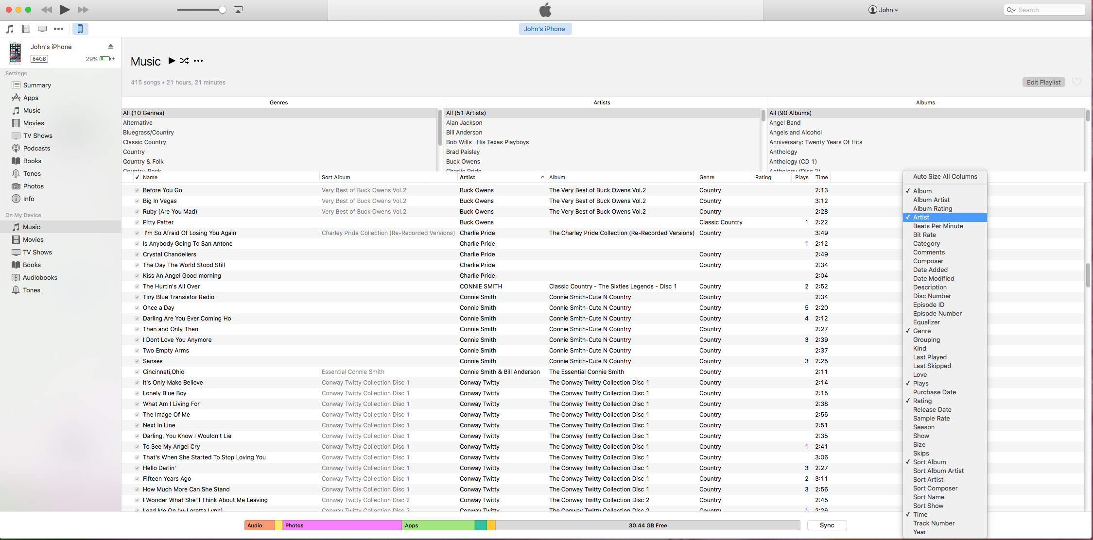Click the Artist column sort arrow
Image resolution: width=1093 pixels, height=540 pixels.
pos(542,177)
